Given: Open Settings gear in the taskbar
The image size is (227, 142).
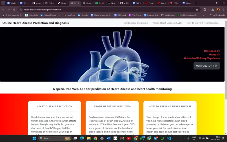Looking at the screenshot, I should [x=102, y=138].
